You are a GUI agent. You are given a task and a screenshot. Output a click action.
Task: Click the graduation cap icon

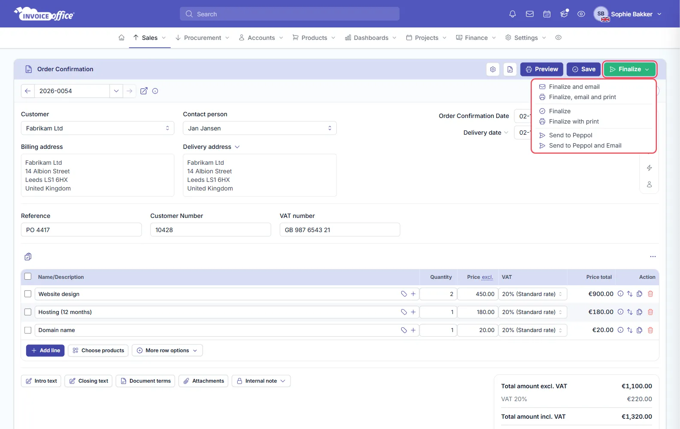coord(564,14)
